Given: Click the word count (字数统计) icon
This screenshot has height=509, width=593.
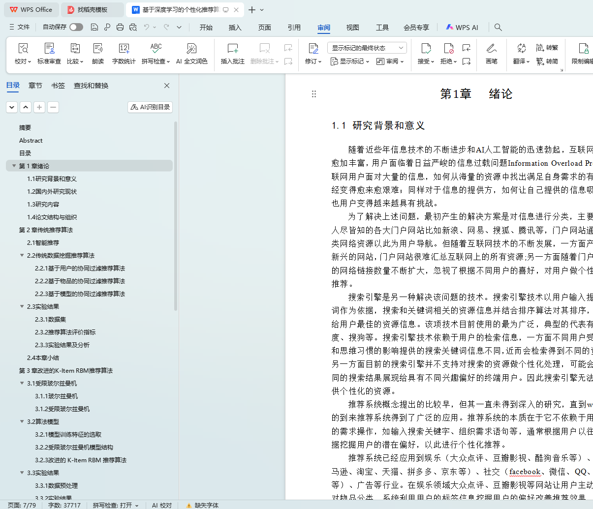Looking at the screenshot, I should pyautogui.click(x=124, y=49).
